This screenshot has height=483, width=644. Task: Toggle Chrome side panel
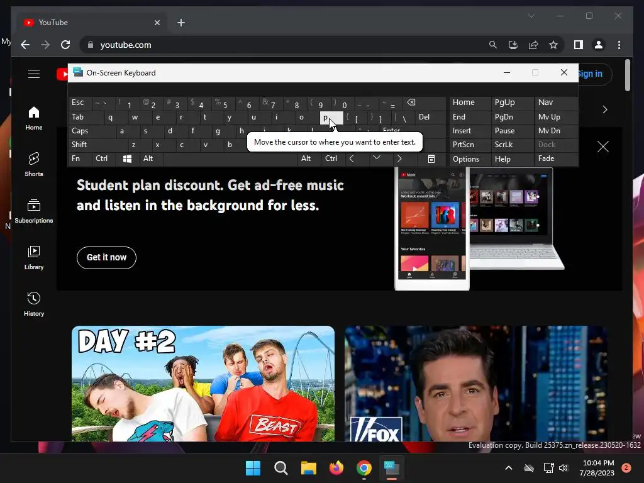pos(579,45)
